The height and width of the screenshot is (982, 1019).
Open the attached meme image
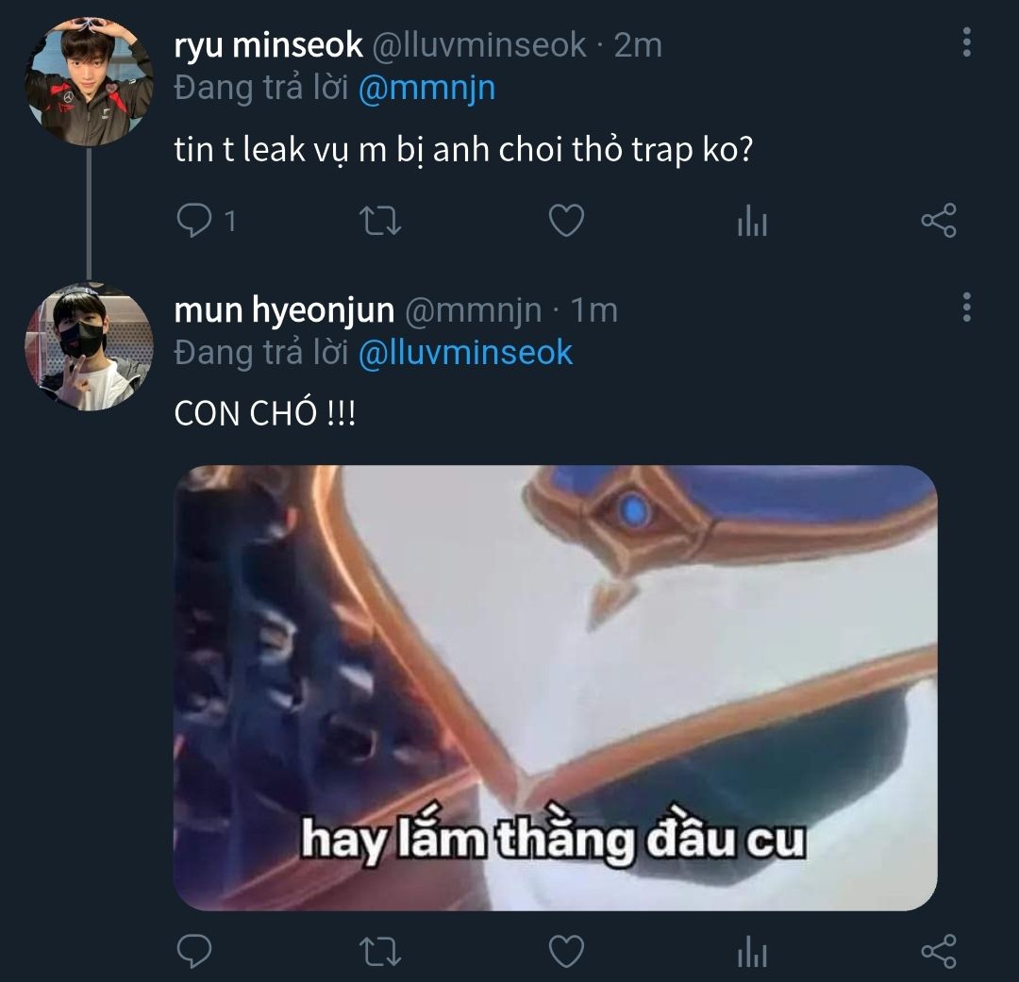pyautogui.click(x=555, y=687)
